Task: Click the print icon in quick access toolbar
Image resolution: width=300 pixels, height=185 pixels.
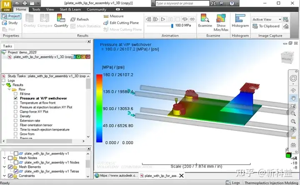Action: (25, 3)
